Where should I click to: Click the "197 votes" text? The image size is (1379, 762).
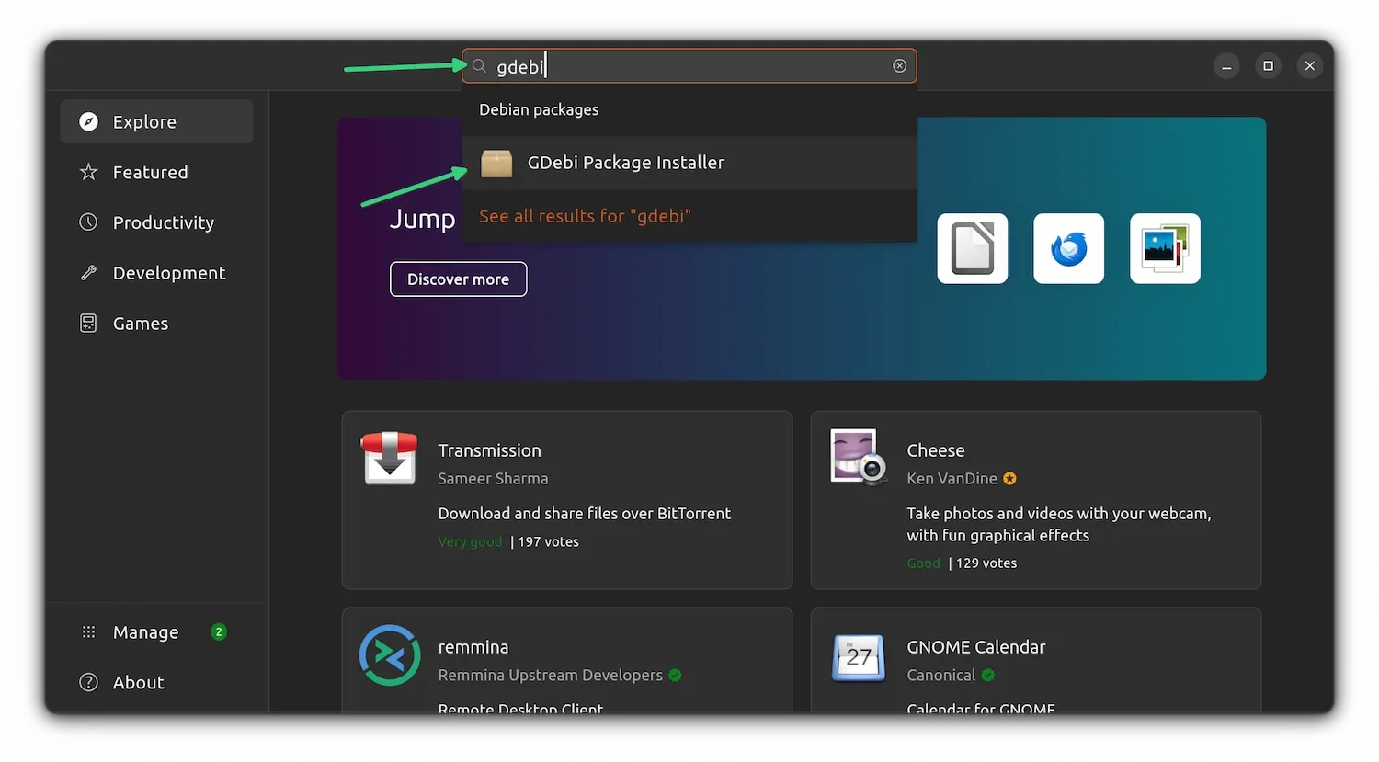pos(549,542)
